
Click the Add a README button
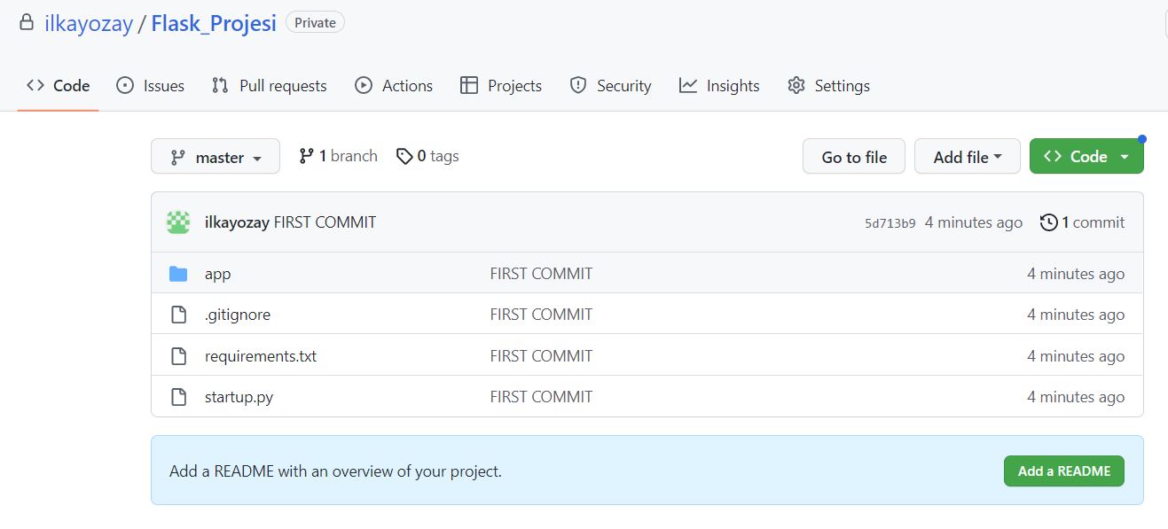[x=1063, y=471]
